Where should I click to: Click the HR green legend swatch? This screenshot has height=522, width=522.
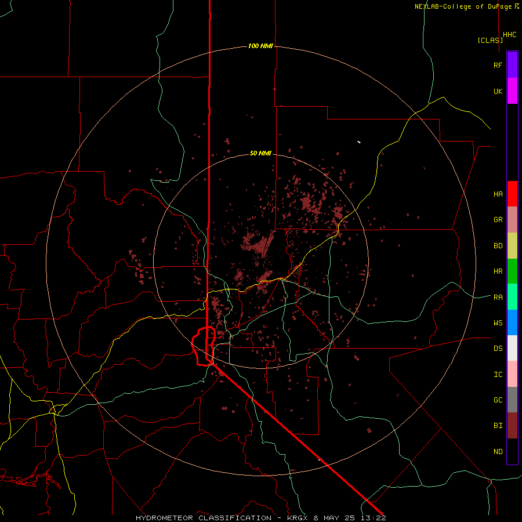click(x=512, y=271)
